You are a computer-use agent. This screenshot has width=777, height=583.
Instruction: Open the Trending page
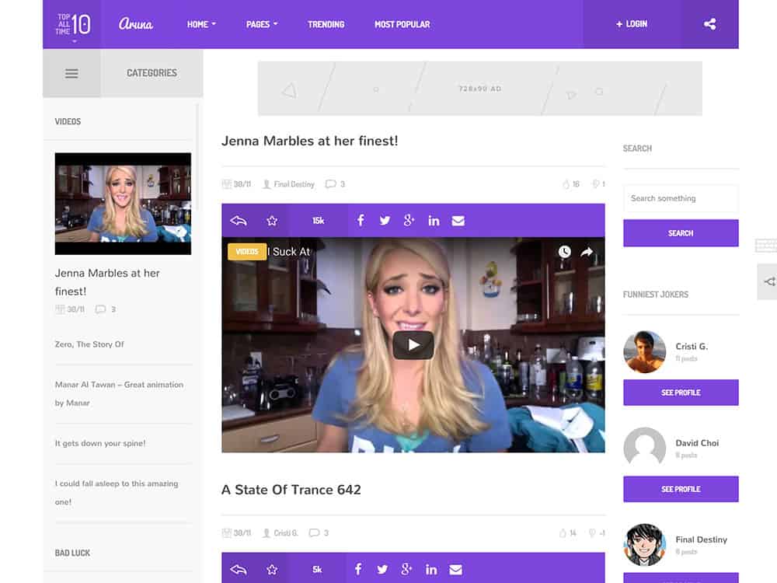tap(326, 24)
